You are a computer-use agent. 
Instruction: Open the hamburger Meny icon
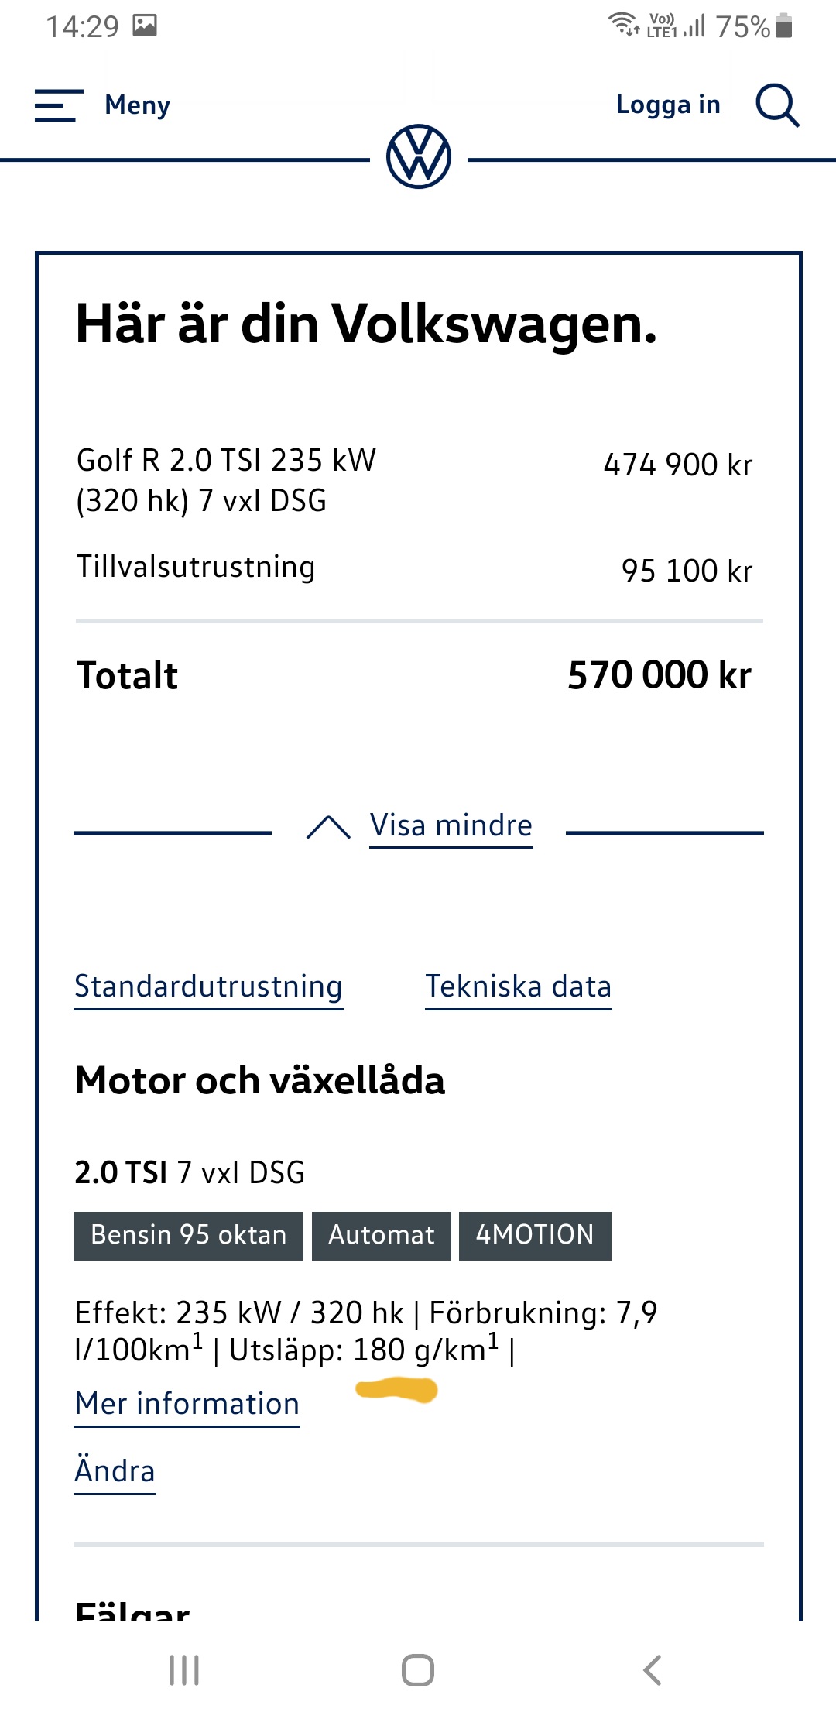click(58, 105)
